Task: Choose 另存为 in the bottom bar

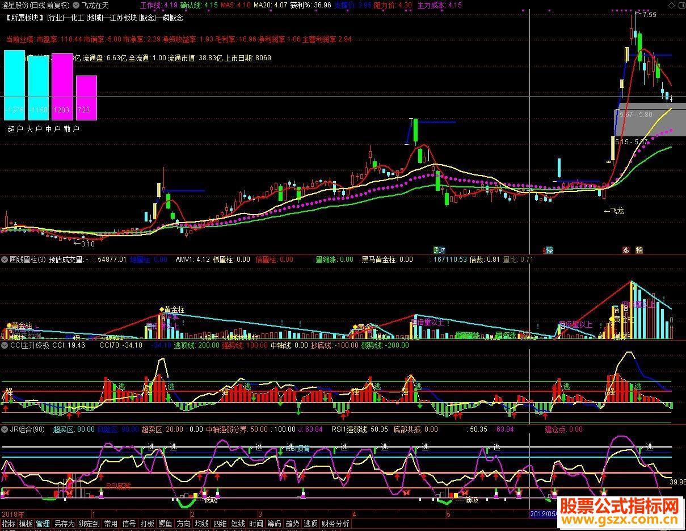Action: 64,524
